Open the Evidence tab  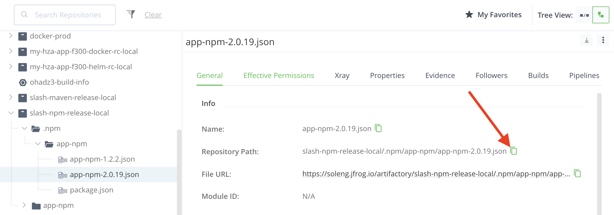(x=440, y=75)
